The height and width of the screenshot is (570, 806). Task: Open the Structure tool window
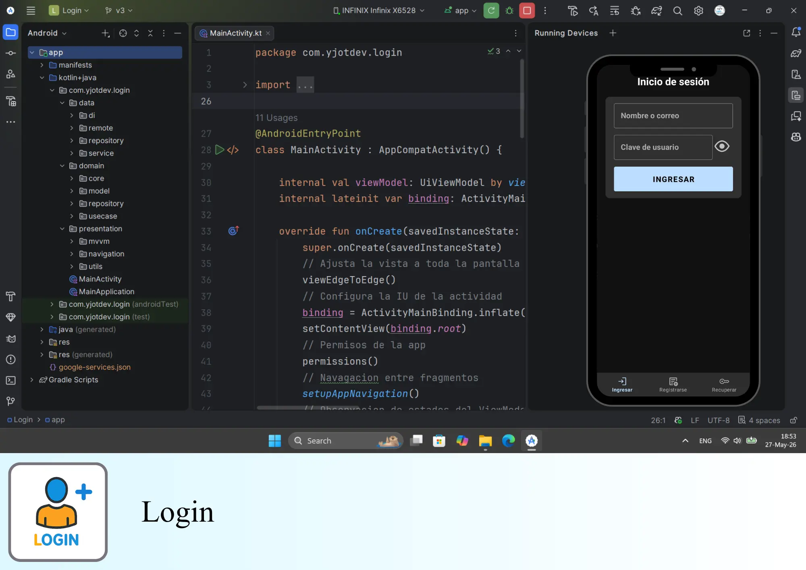11,74
